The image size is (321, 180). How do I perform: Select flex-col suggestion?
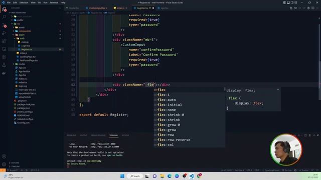[190, 145]
